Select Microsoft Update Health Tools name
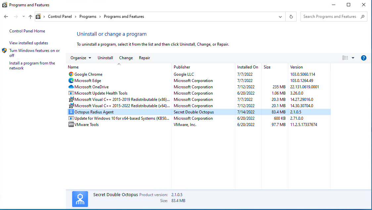This screenshot has width=372, height=210. click(x=101, y=93)
